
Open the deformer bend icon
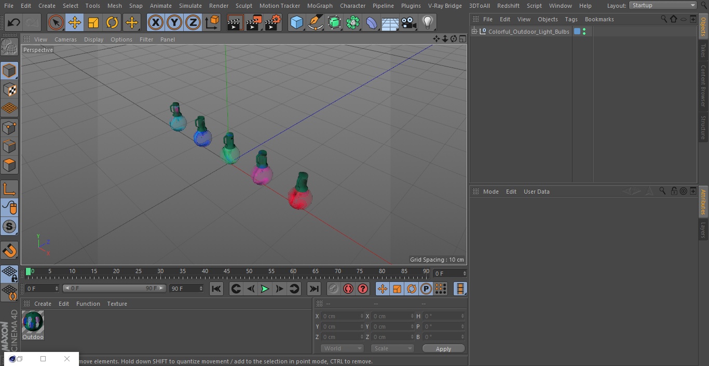pos(372,23)
